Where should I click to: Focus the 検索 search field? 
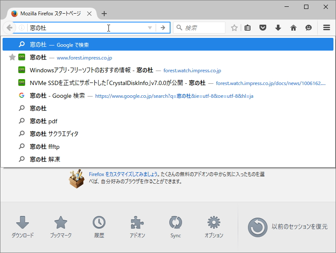199,28
